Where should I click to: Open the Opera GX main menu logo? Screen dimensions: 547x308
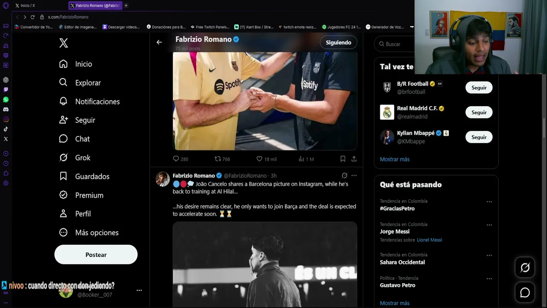coord(6,6)
